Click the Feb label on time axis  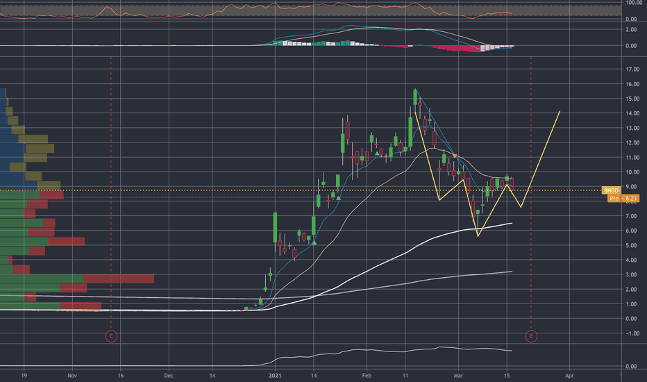coord(367,375)
